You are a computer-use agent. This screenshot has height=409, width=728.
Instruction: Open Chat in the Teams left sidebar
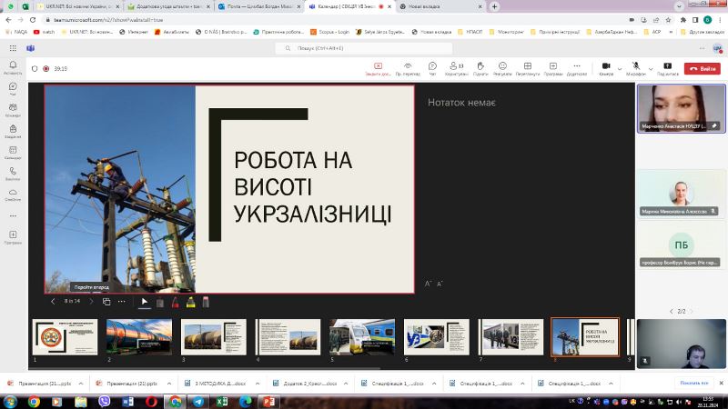coord(13,88)
